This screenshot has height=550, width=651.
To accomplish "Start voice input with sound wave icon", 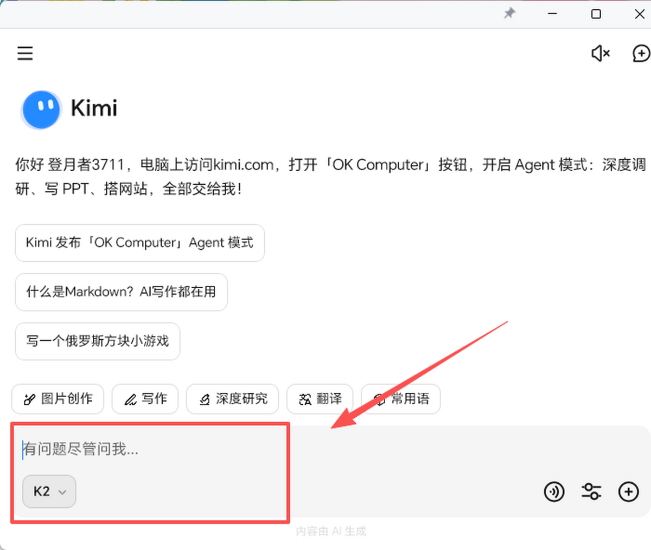I will point(554,492).
